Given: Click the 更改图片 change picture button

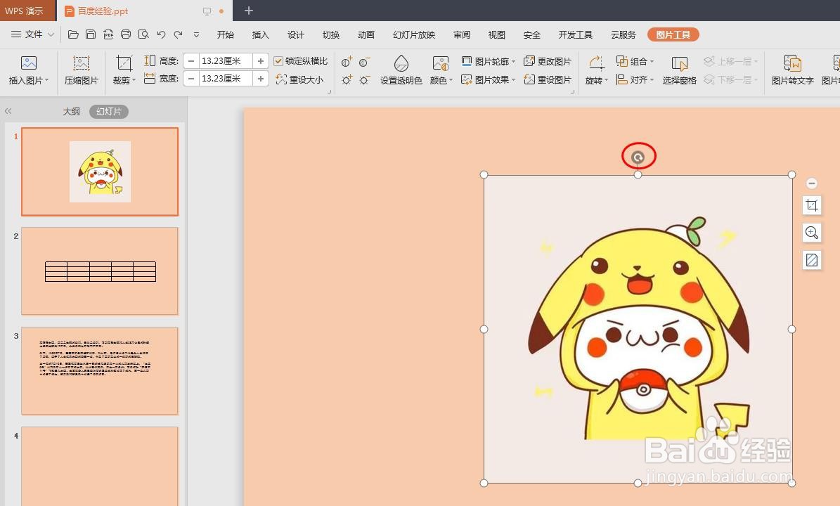Looking at the screenshot, I should click(548, 61).
